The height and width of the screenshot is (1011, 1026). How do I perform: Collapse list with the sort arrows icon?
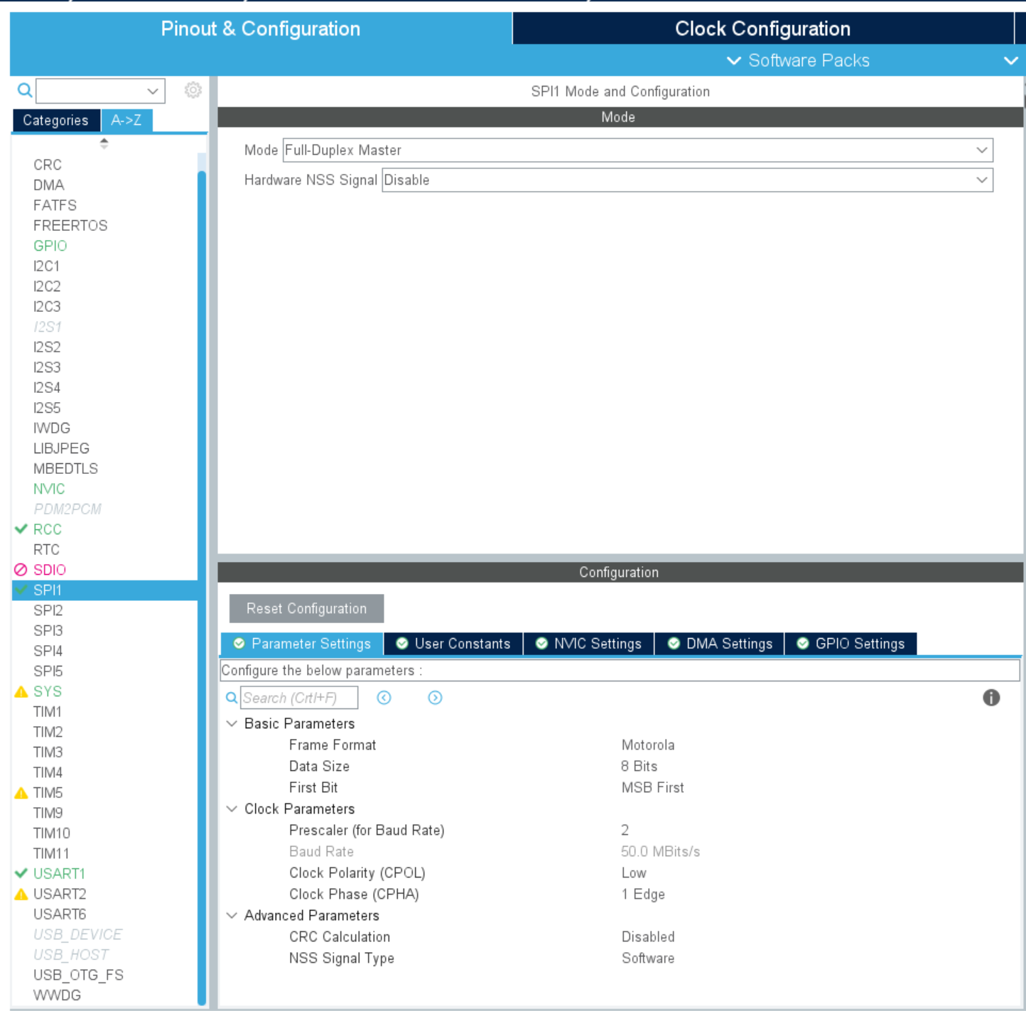click(x=104, y=143)
